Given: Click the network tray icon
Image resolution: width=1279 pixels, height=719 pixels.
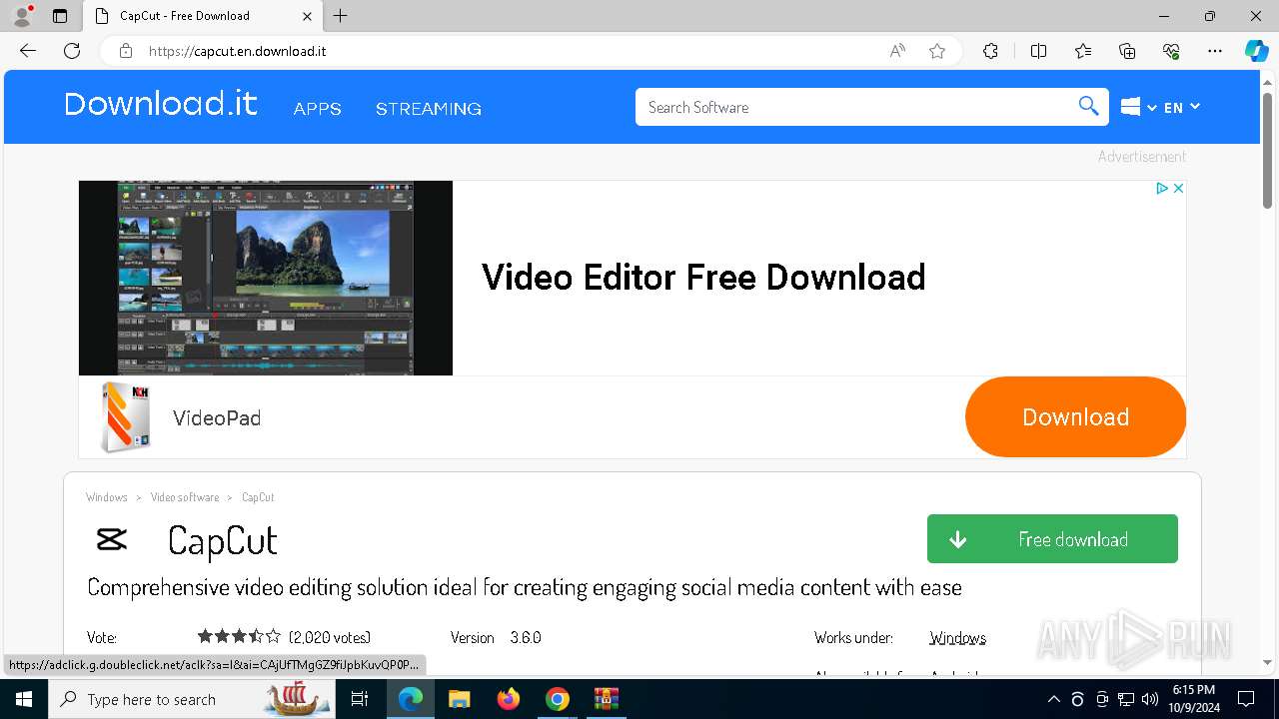Looking at the screenshot, I should (1126, 699).
